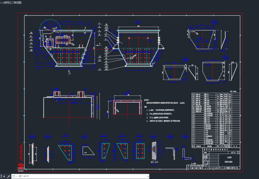Select the cyan rectangular bolt plate detail
Screen dimensions: 259x179
click(x=140, y=151)
